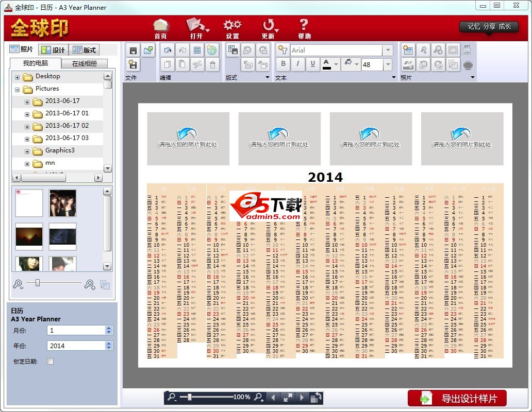
Task: Check the 锁定日期 checkbox
Action: [x=50, y=361]
